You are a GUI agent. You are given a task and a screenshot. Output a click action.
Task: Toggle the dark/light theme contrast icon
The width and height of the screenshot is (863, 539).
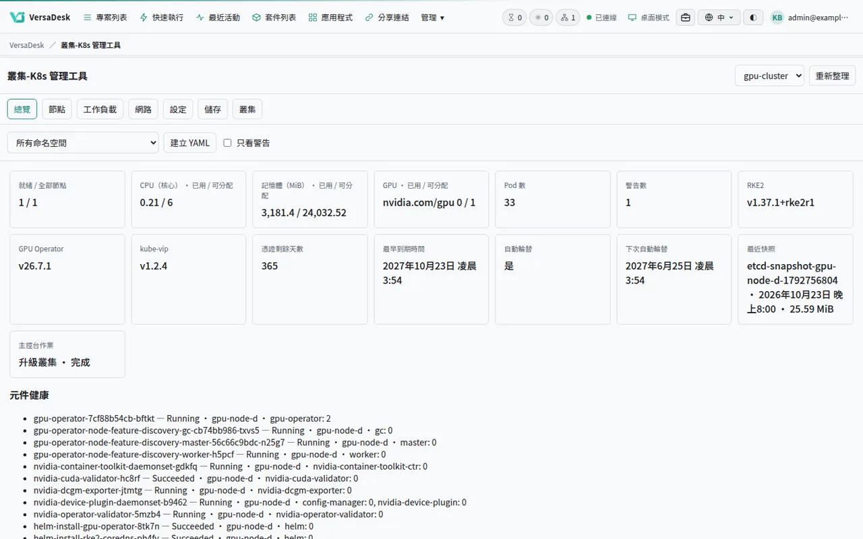[753, 18]
